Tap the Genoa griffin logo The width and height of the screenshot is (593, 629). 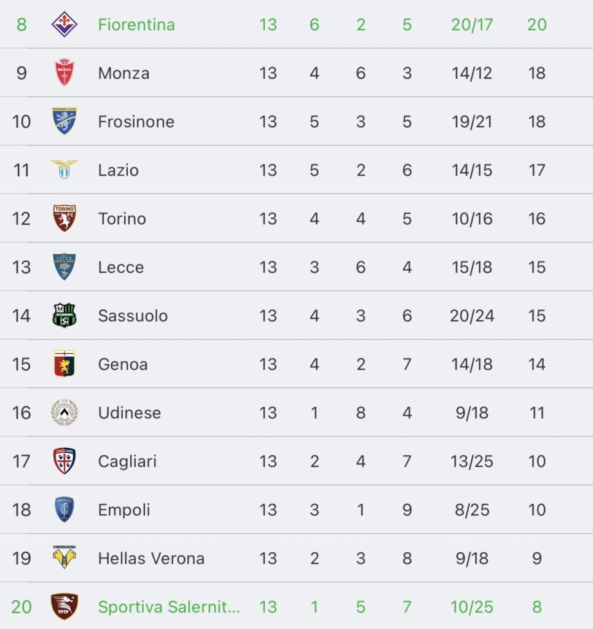click(x=64, y=364)
